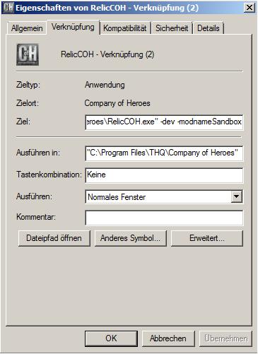Choose Anderes Symbol... button

tap(131, 238)
